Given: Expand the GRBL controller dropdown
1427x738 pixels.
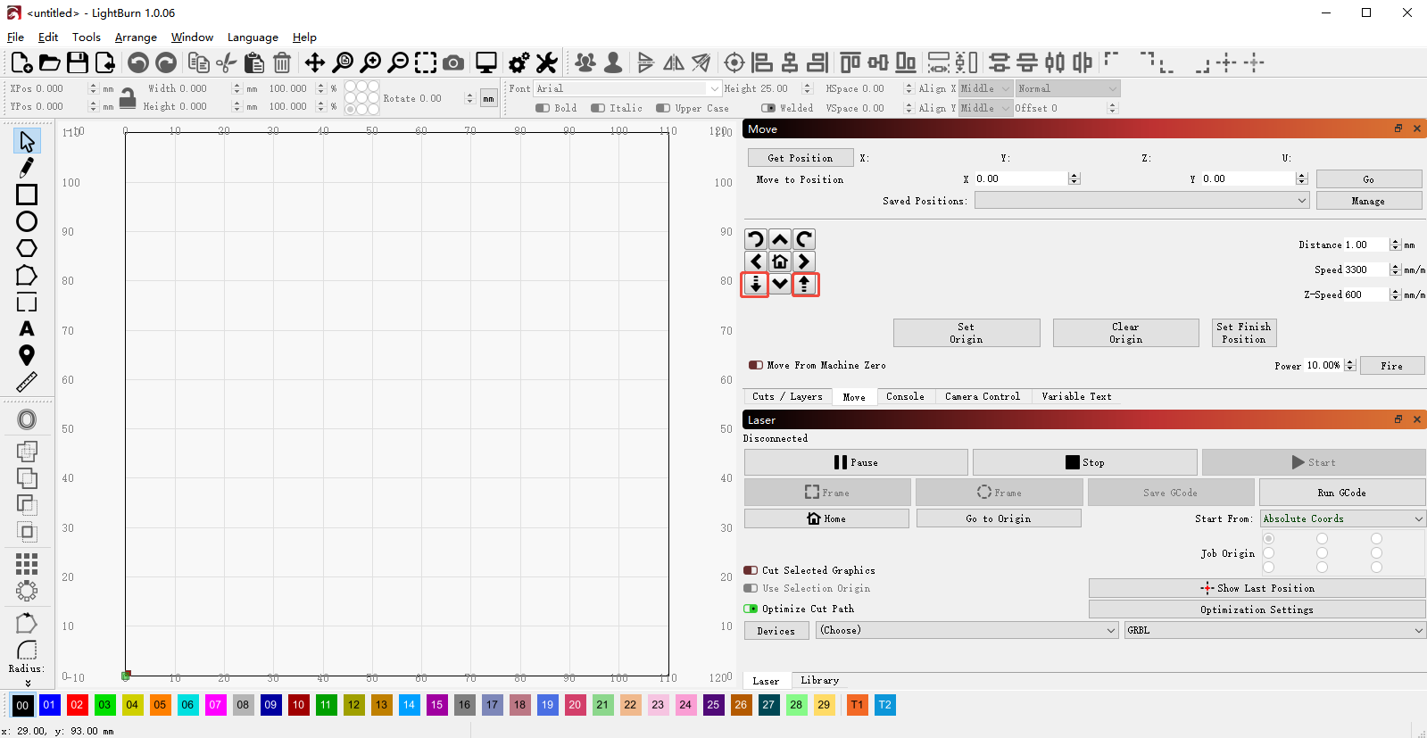Looking at the screenshot, I should [x=1275, y=630].
